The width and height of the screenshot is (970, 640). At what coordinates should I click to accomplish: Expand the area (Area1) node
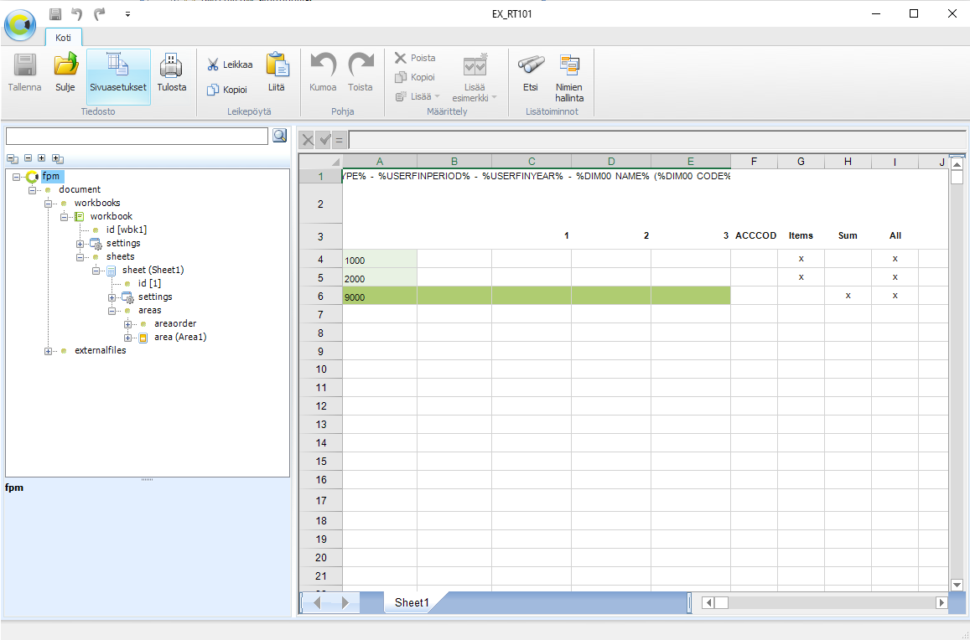(x=127, y=338)
